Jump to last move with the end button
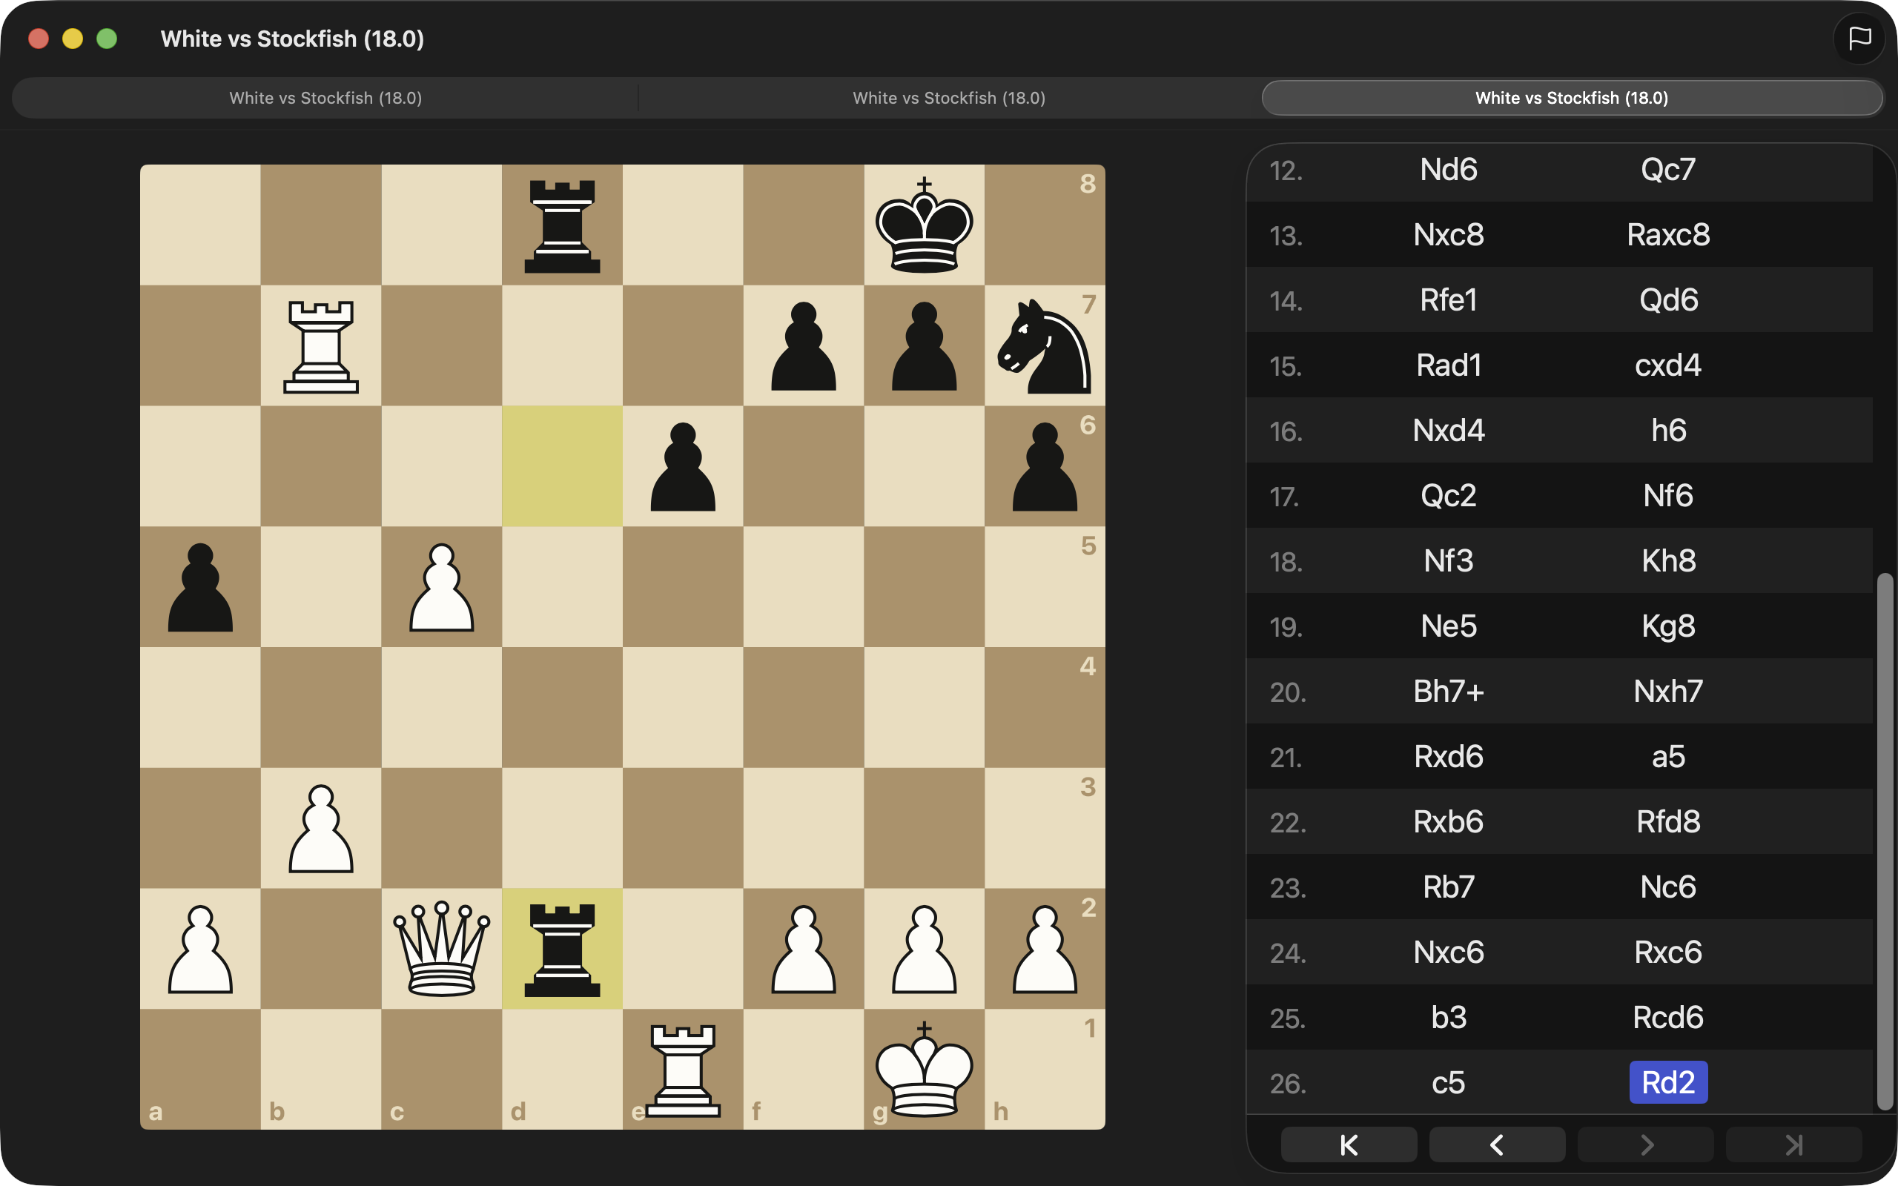 (1793, 1144)
